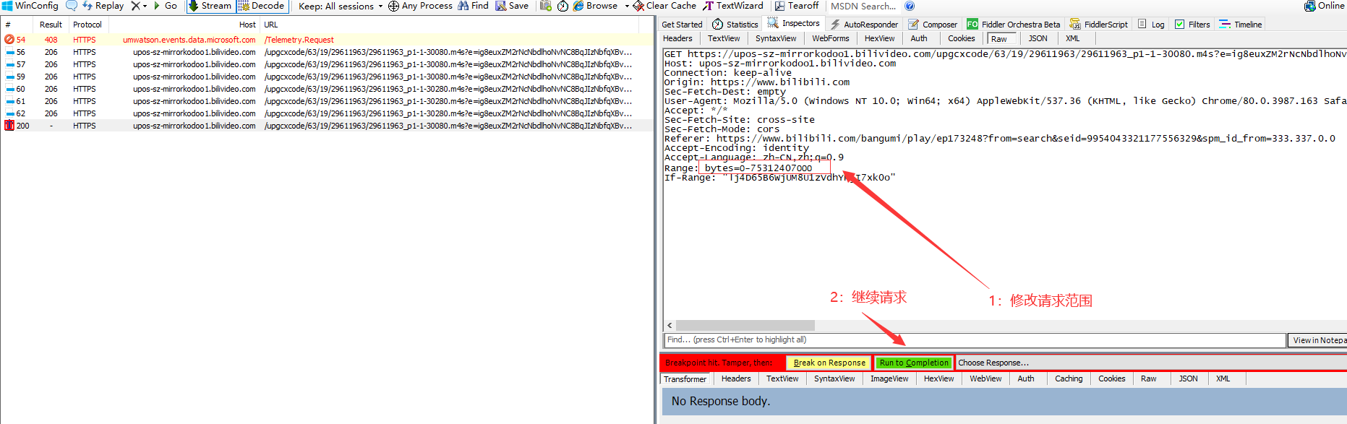The image size is (1347, 424).
Task: Select request Cookies inspector tab
Action: [x=961, y=38]
